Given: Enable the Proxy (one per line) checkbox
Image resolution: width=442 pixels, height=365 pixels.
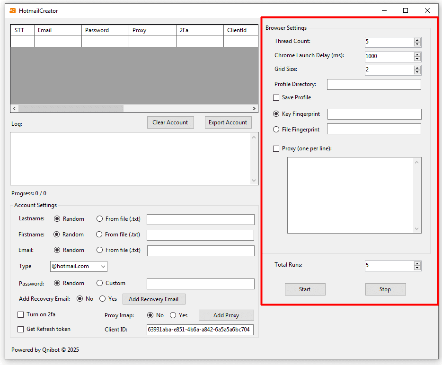Looking at the screenshot, I should pos(276,148).
